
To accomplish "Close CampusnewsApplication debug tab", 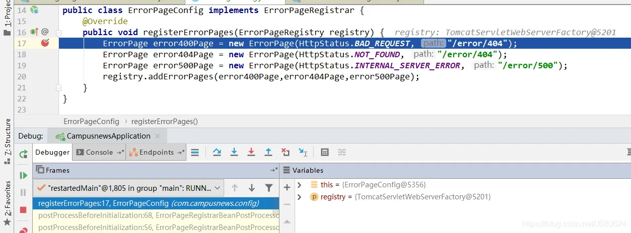I will [x=158, y=136].
